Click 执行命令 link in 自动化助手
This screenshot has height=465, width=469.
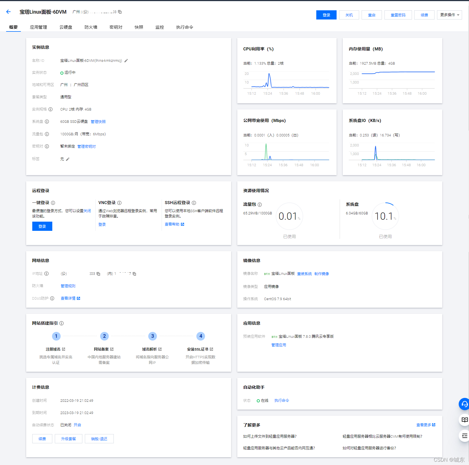282,400
